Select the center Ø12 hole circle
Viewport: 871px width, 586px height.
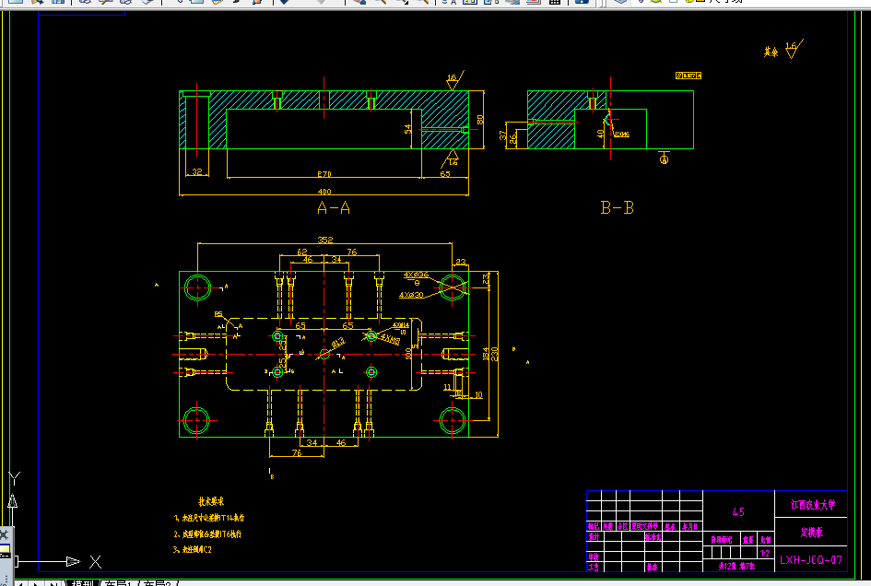[x=324, y=355]
